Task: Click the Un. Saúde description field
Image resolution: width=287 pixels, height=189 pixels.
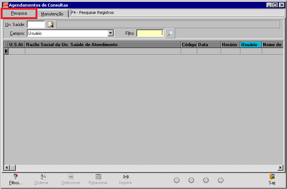Action: pos(168,24)
